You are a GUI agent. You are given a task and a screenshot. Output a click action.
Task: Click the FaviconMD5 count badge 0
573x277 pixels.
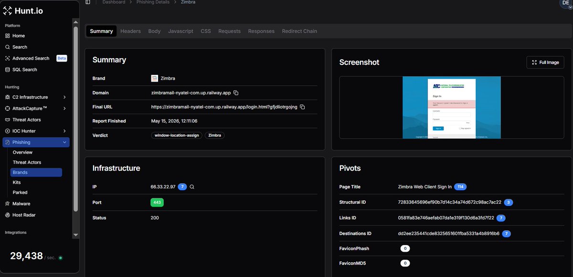pos(405,263)
